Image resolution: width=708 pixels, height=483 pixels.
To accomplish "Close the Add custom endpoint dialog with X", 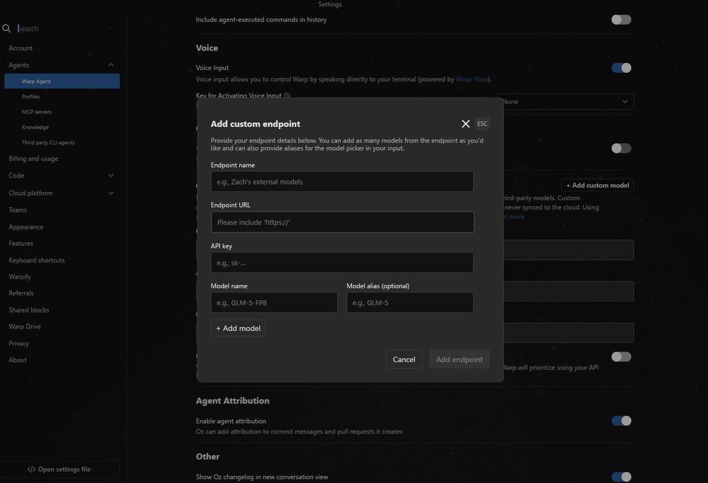I will (x=466, y=124).
